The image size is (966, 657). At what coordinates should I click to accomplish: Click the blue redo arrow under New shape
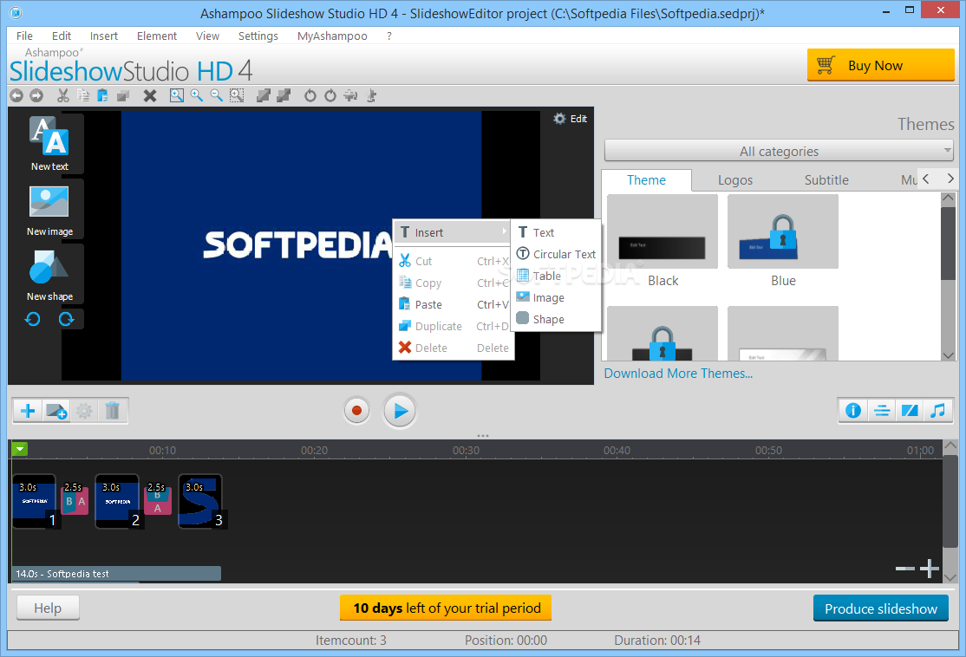[66, 319]
